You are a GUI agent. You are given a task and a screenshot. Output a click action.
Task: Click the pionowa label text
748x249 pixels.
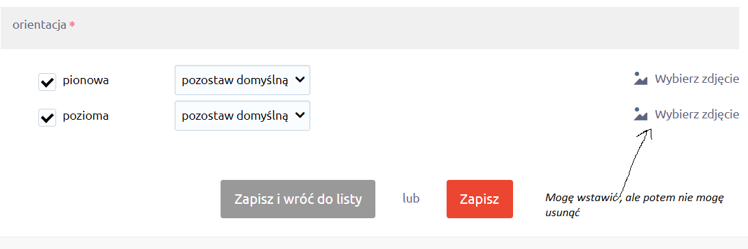[x=86, y=81]
